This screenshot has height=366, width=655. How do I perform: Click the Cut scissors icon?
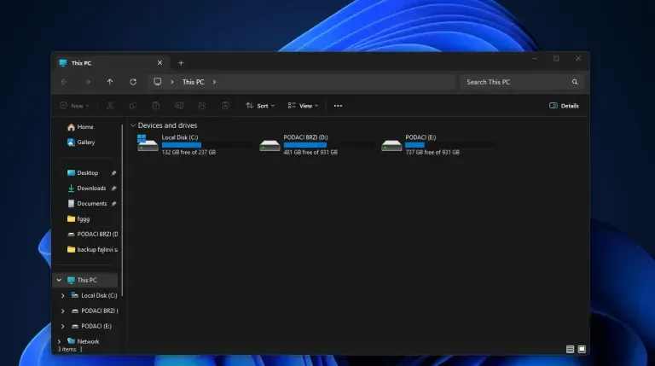pos(110,106)
